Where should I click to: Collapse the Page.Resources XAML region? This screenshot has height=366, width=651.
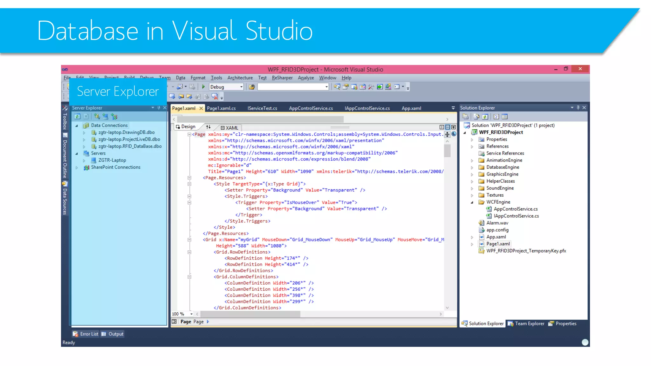(x=189, y=178)
